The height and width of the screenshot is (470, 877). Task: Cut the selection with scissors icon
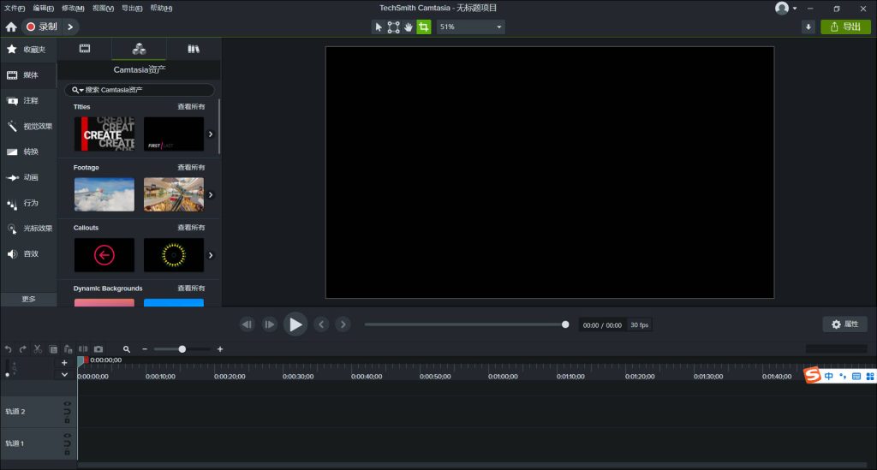(x=38, y=349)
